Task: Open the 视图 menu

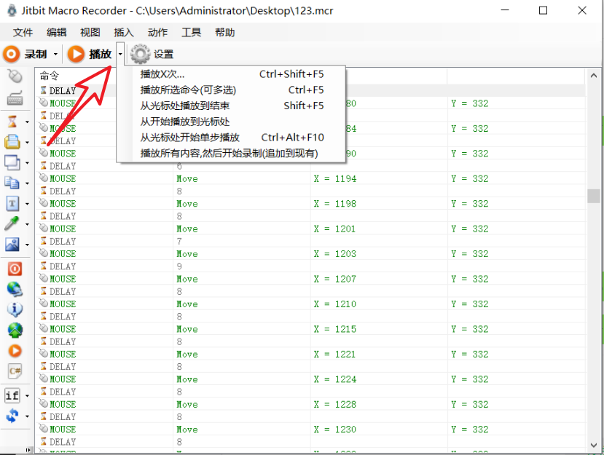Action: click(x=90, y=32)
